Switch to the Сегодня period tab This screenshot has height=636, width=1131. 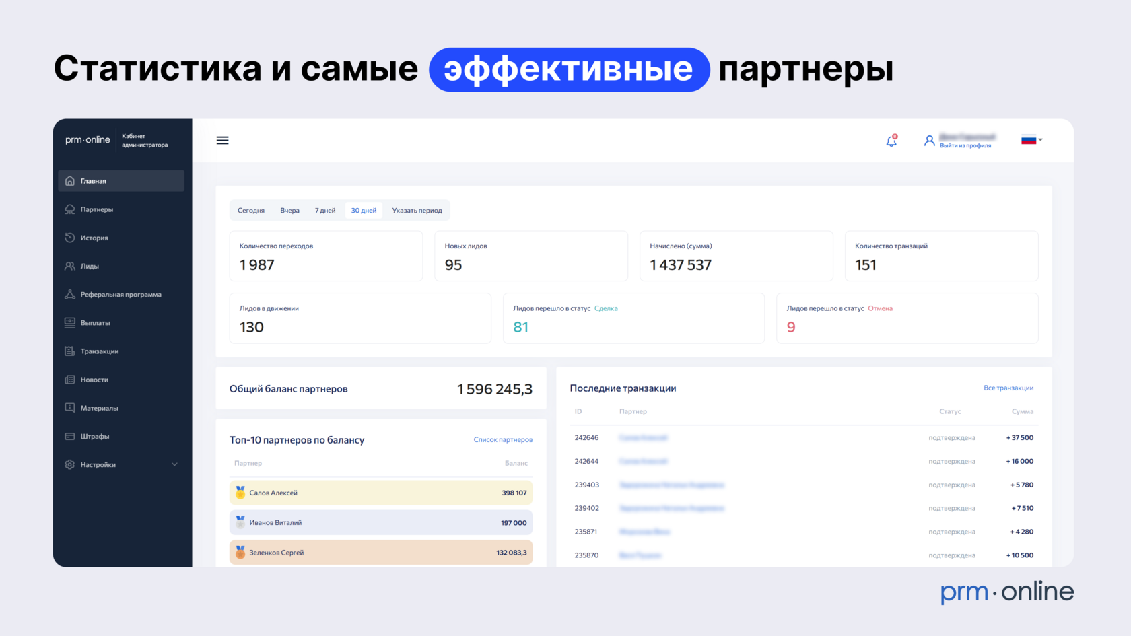coord(251,211)
